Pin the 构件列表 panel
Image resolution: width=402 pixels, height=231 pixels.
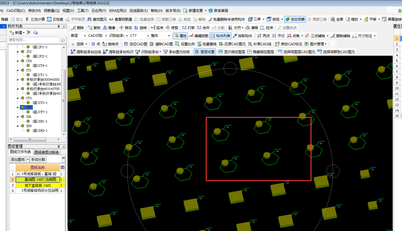[x=59, y=26]
